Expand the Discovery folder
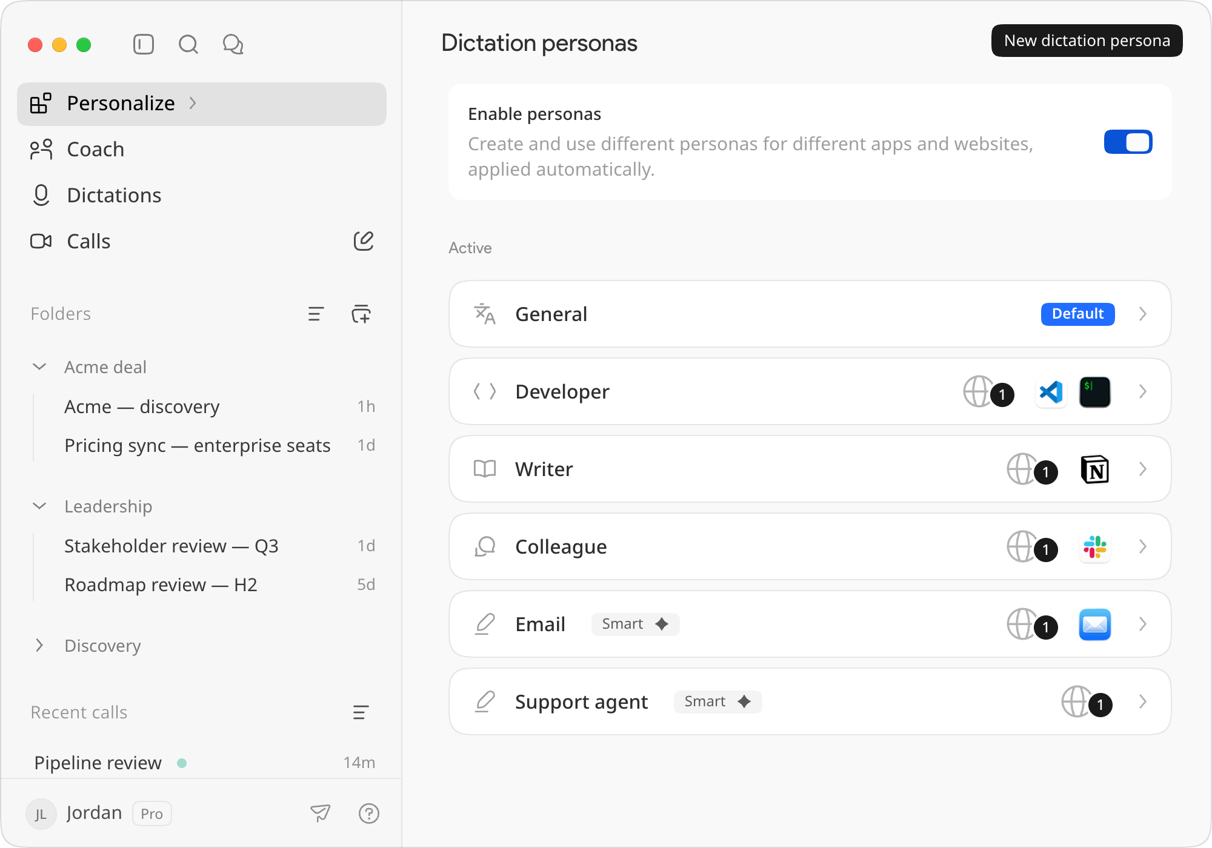Image resolution: width=1212 pixels, height=848 pixels. [x=39, y=646]
